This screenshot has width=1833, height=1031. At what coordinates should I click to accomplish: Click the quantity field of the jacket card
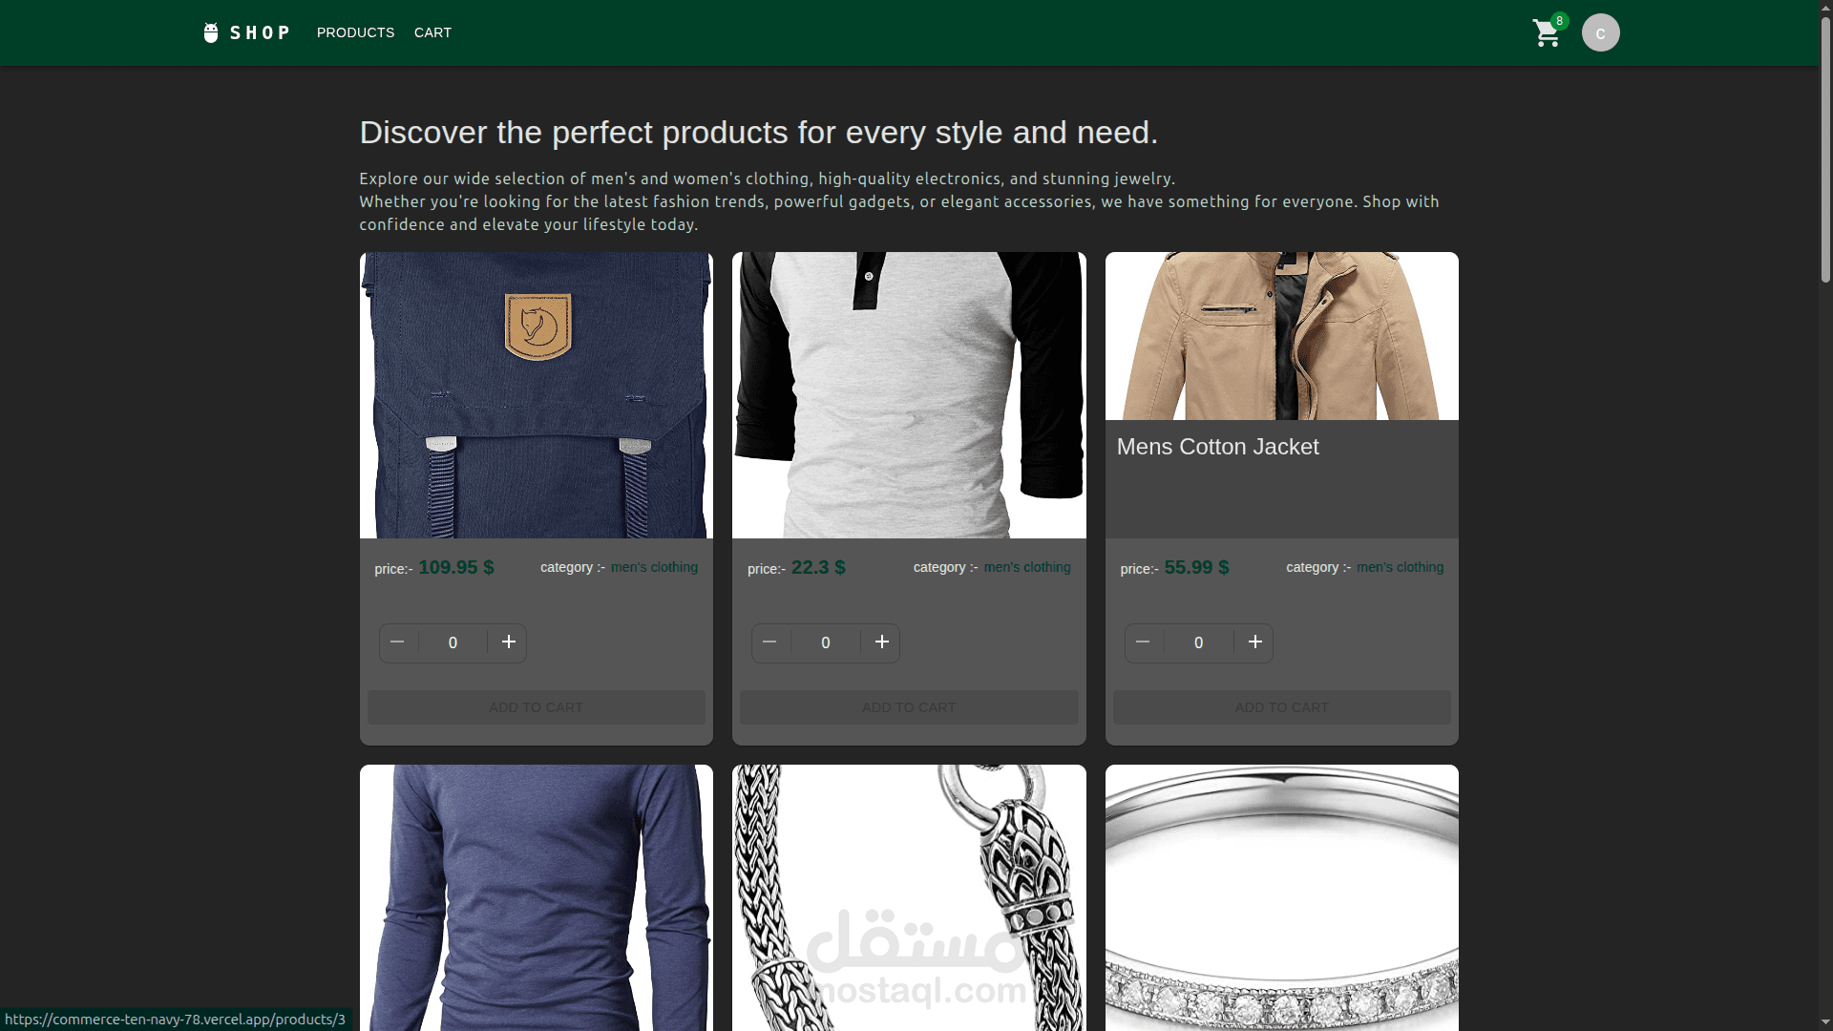click(x=1198, y=642)
